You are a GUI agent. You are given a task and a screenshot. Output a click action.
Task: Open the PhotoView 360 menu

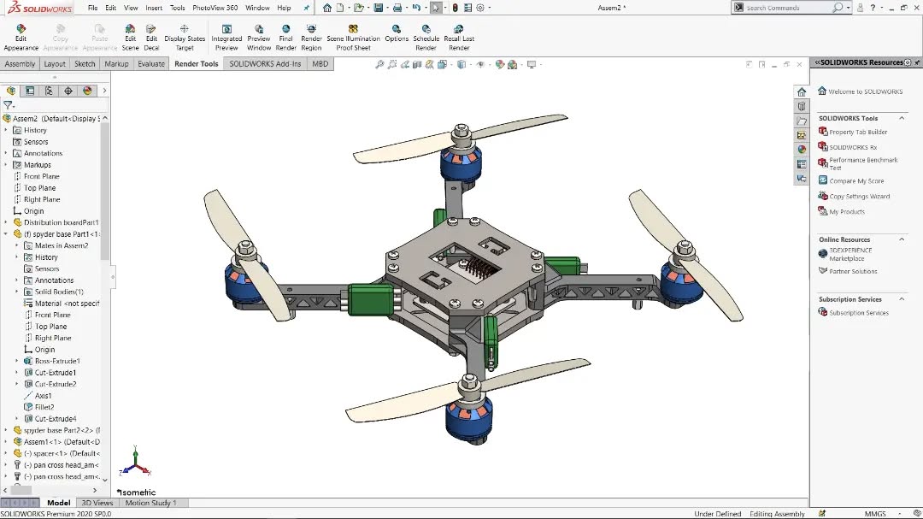tap(215, 8)
